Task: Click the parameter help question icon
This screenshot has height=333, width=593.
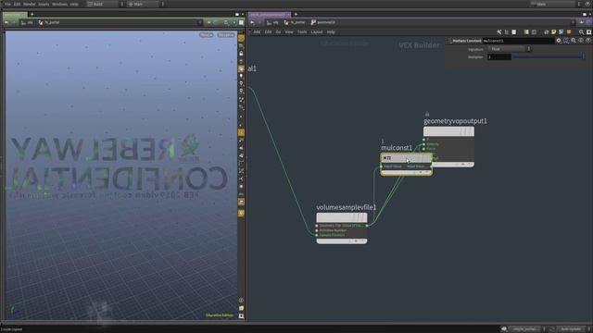Action: point(588,41)
